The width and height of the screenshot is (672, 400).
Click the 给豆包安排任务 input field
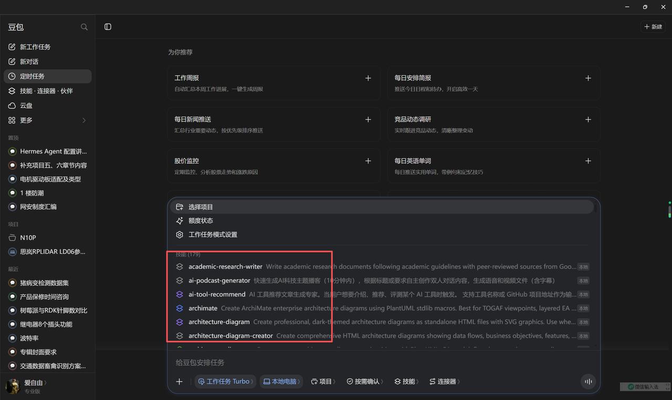pos(383,362)
